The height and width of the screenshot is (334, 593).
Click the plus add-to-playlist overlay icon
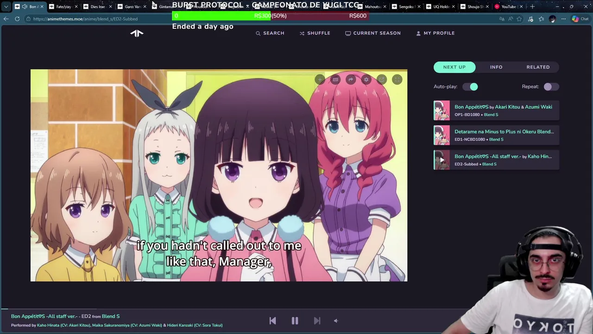tap(320, 80)
